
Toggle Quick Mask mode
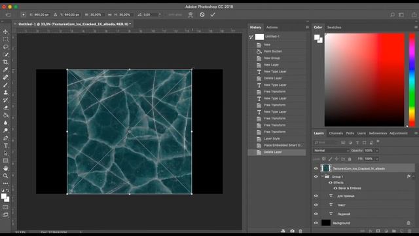point(5,207)
